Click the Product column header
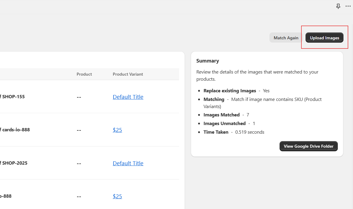Screen dimensions: 353x209 coord(84,74)
